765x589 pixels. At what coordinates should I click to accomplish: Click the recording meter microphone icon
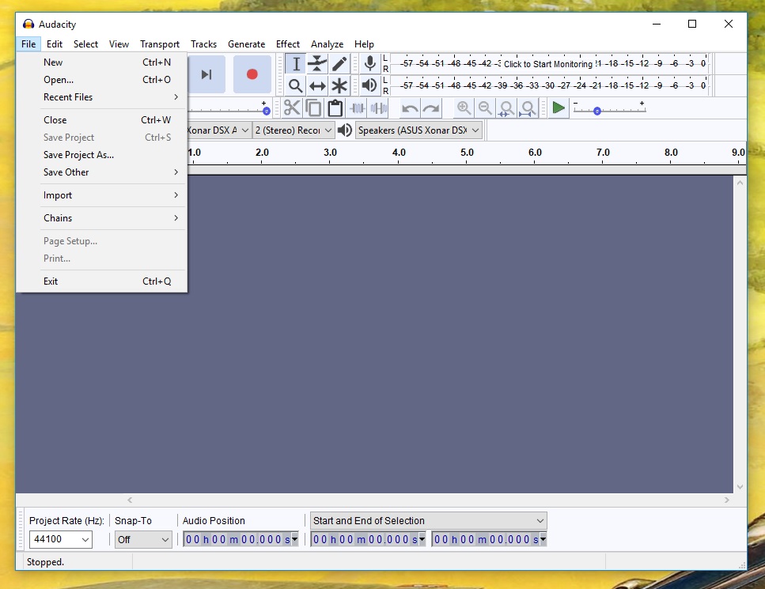tap(369, 64)
